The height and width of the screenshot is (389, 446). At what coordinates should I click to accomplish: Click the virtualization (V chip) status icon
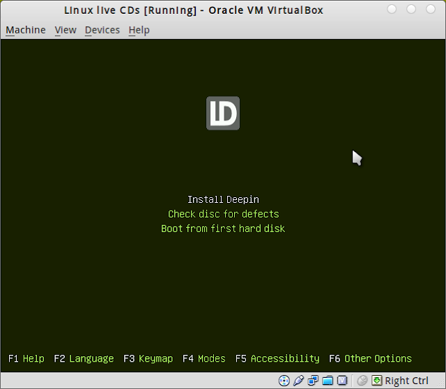342,381
